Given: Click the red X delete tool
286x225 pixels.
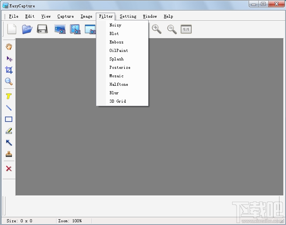Looking at the screenshot, I should click(x=9, y=168).
